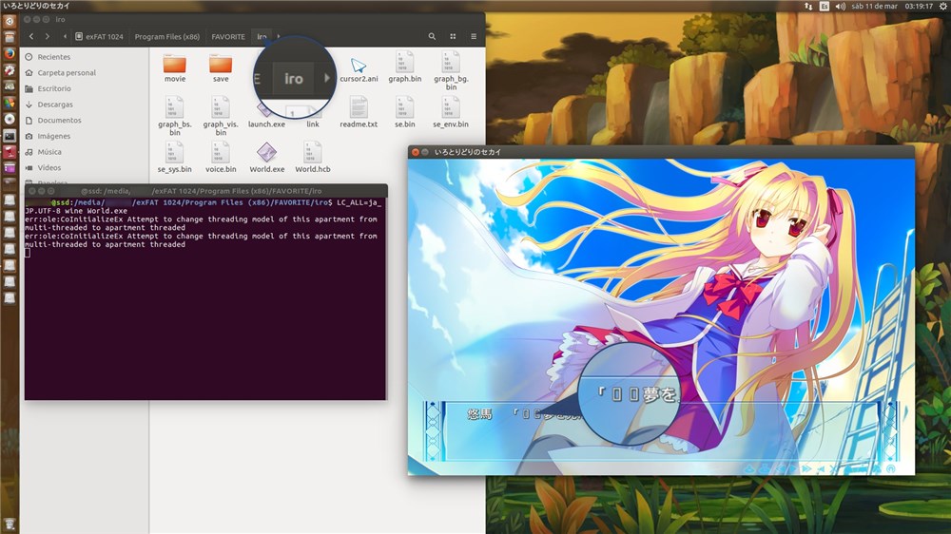This screenshot has width=951, height=534.
Task: Open the Terminal launcher icon
Action: (x=10, y=136)
